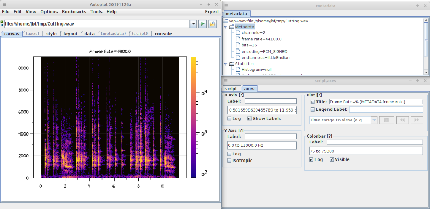This screenshot has width=430, height=209.
Task: Click the colorbar gradient on the spectrogram plot
Action: tap(194, 117)
